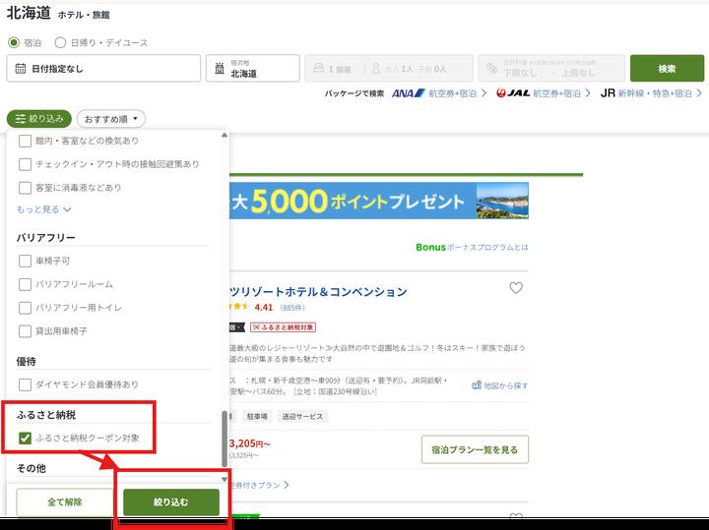
Task: Check 客室に消毒液などあり checkbox
Action: [25, 188]
